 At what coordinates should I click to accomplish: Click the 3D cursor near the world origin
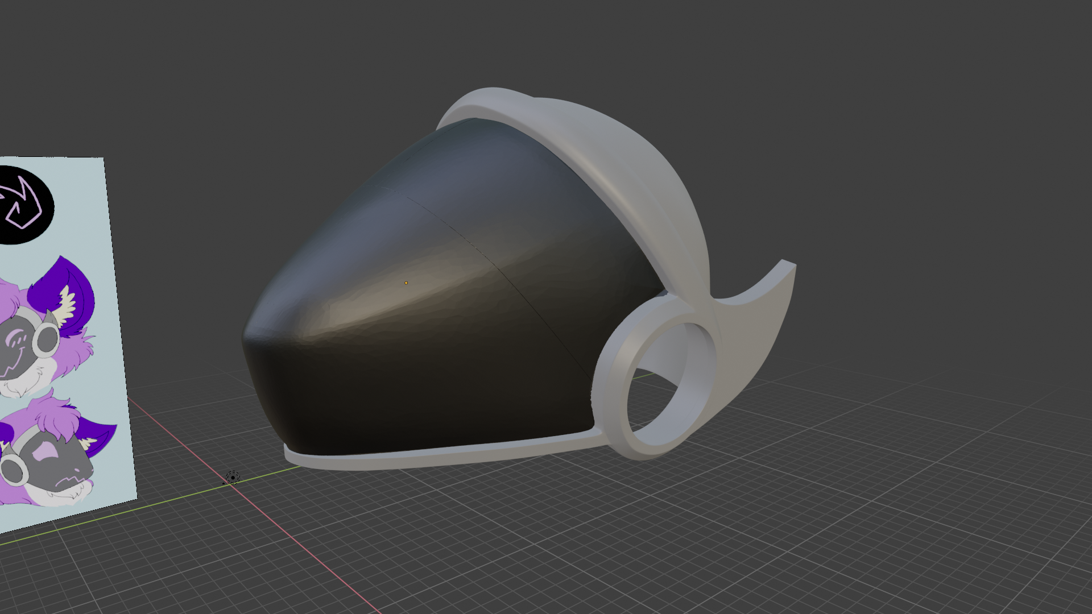click(x=232, y=479)
